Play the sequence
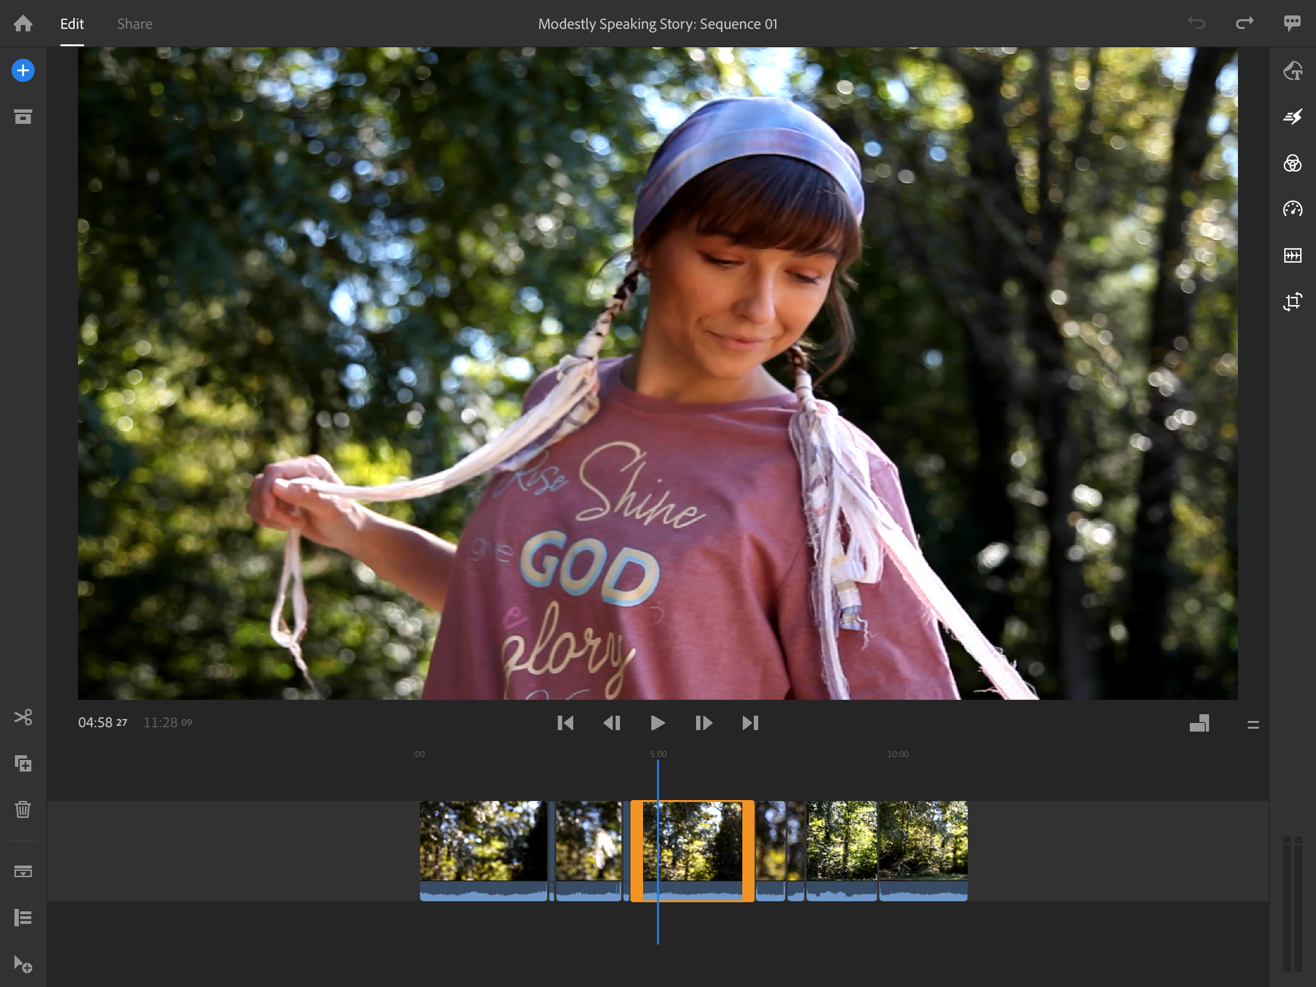 click(657, 723)
